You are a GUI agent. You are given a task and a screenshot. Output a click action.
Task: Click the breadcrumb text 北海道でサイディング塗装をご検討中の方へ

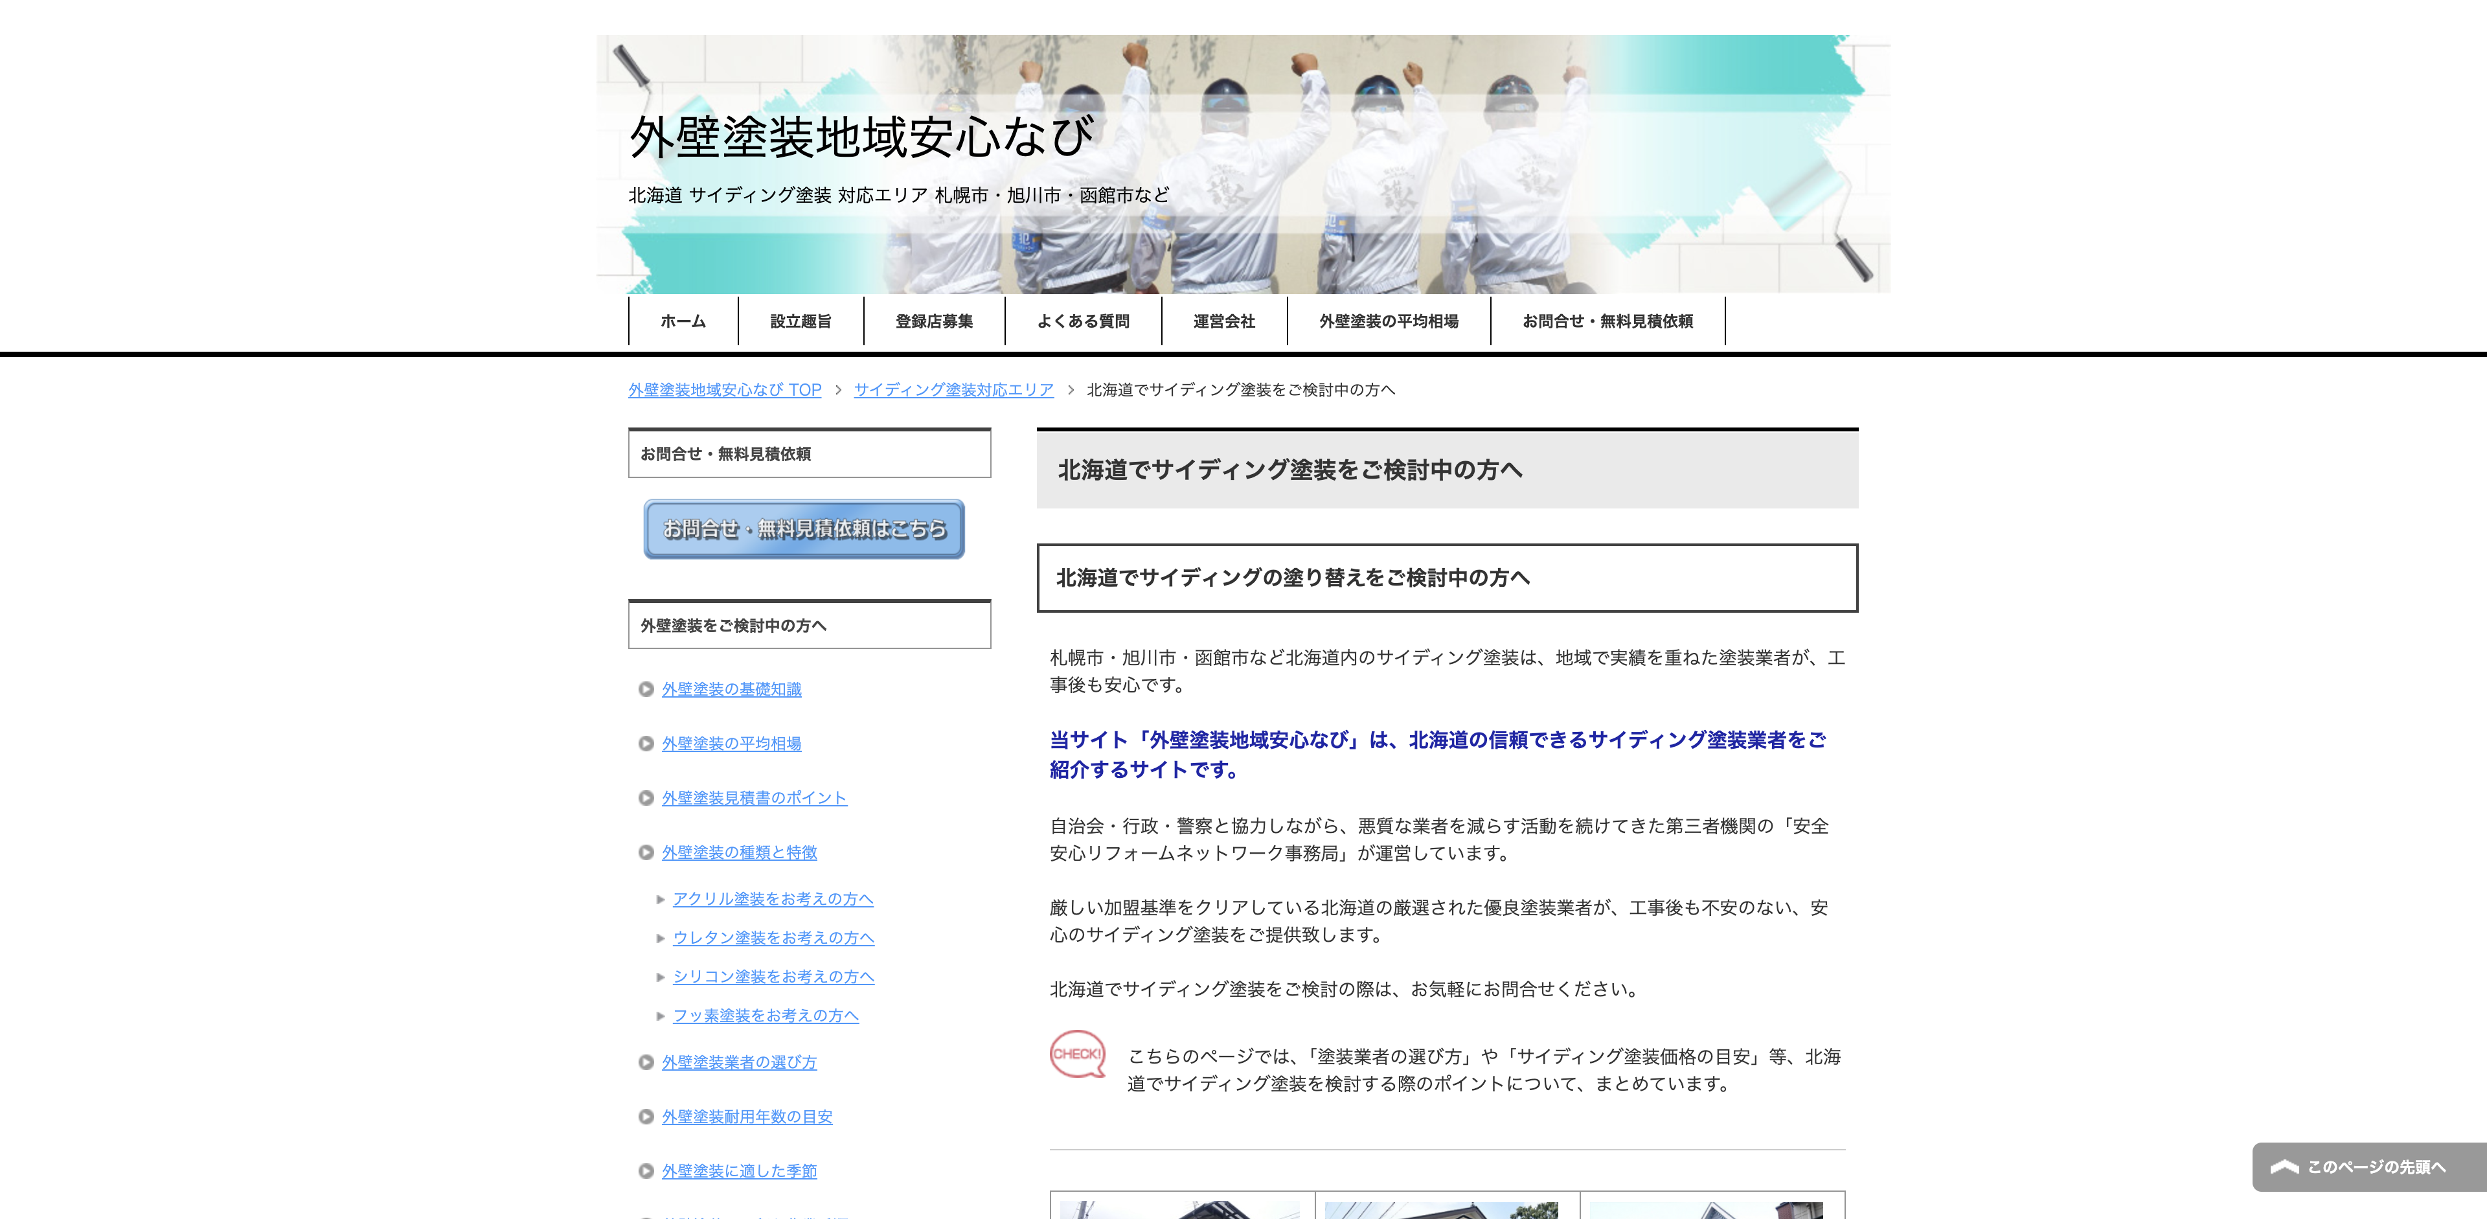click(x=1241, y=390)
